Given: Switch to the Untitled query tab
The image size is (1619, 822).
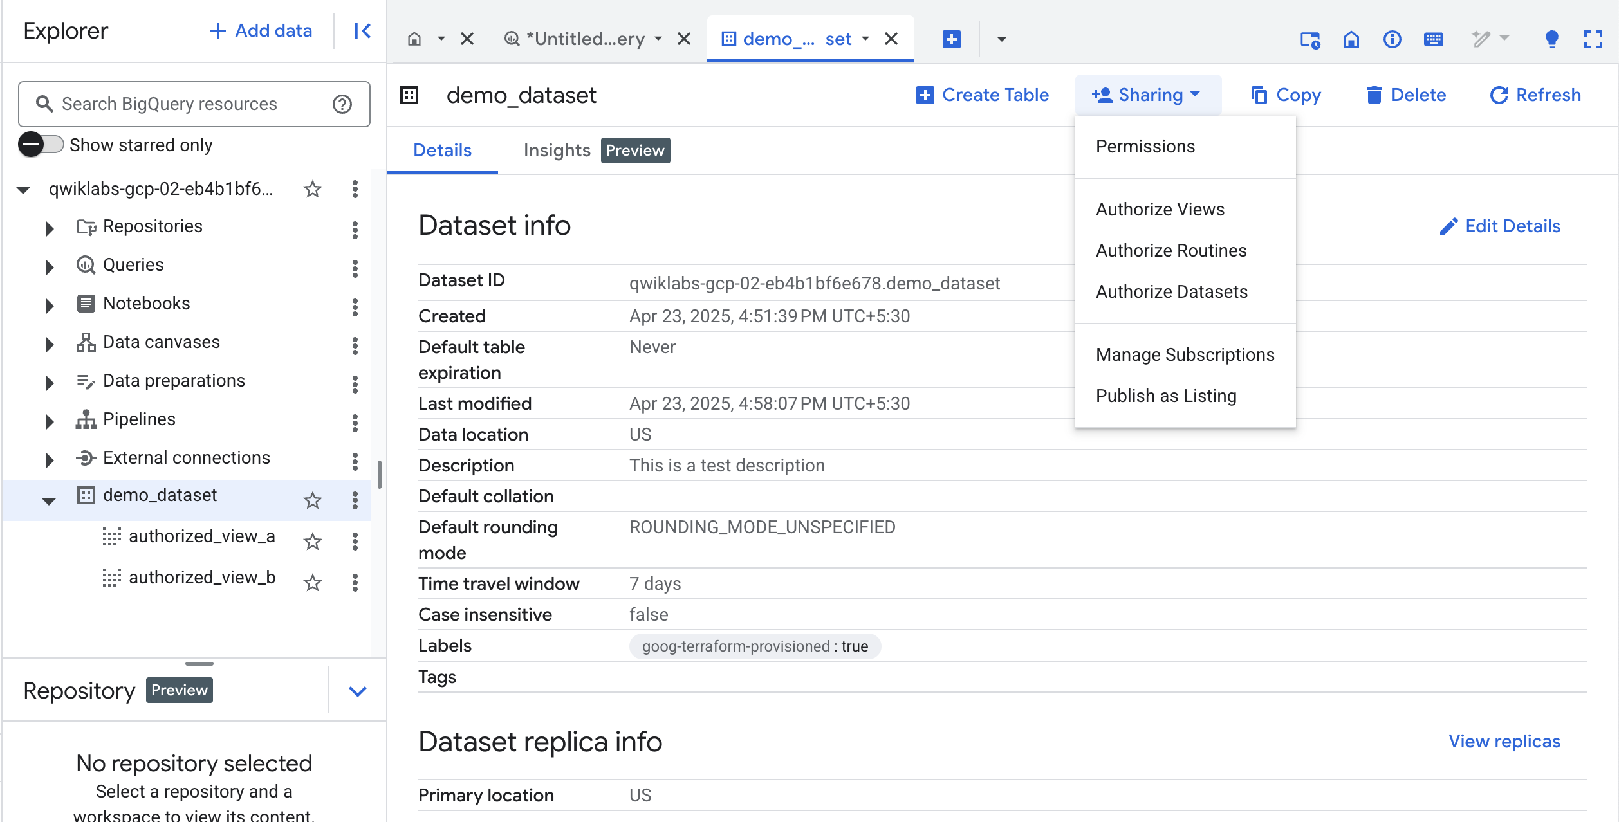Looking at the screenshot, I should 575,39.
